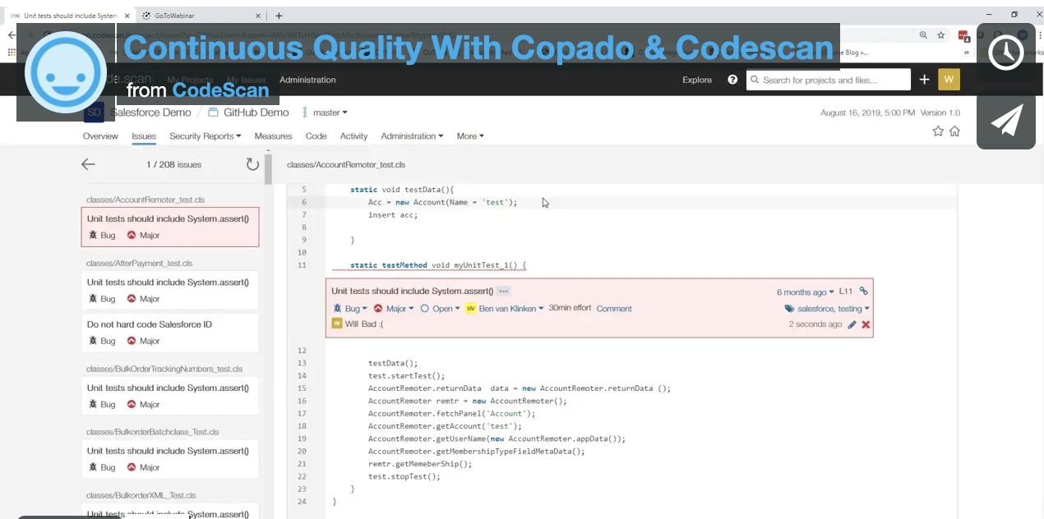Screen dimensions: 1044x519
Task: Open the 6 months ago changelog dropdown
Action: pyautogui.click(x=806, y=292)
